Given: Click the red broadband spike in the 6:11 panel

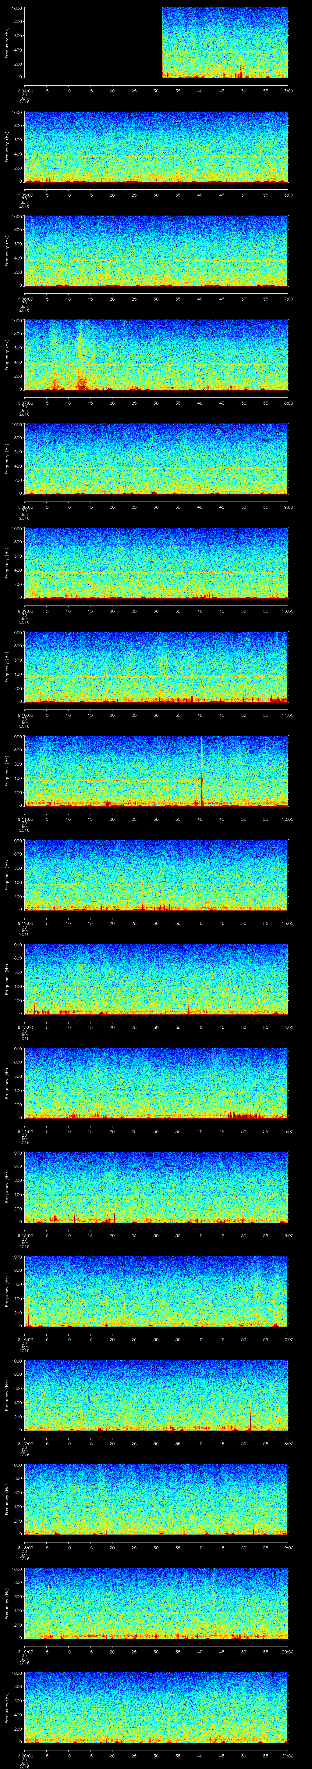Looking at the screenshot, I should point(202,770).
